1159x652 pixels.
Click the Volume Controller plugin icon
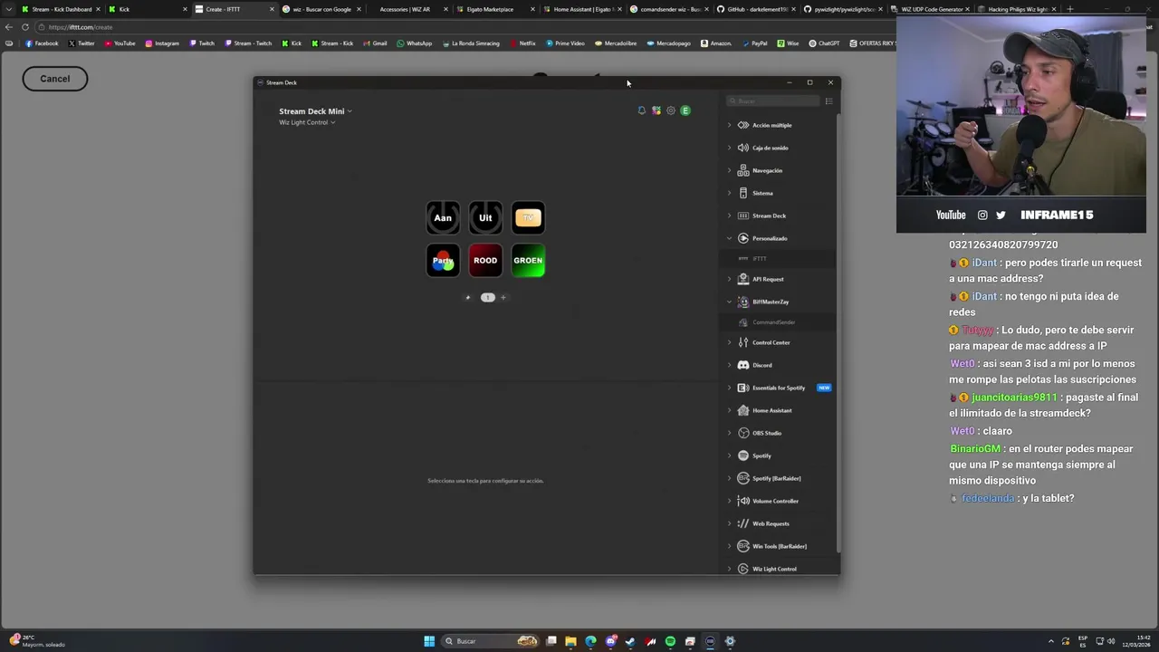pyautogui.click(x=743, y=501)
